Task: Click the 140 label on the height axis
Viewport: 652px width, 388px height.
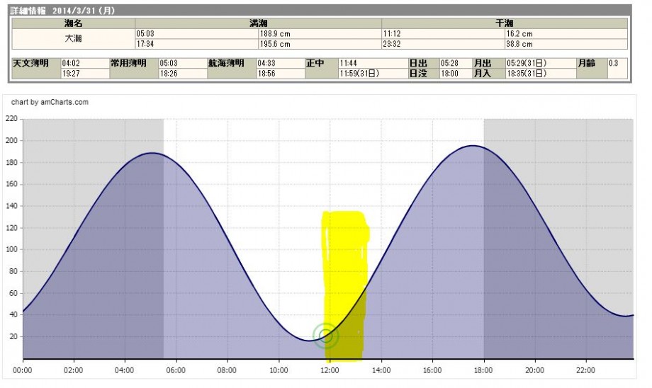Action: 11,205
